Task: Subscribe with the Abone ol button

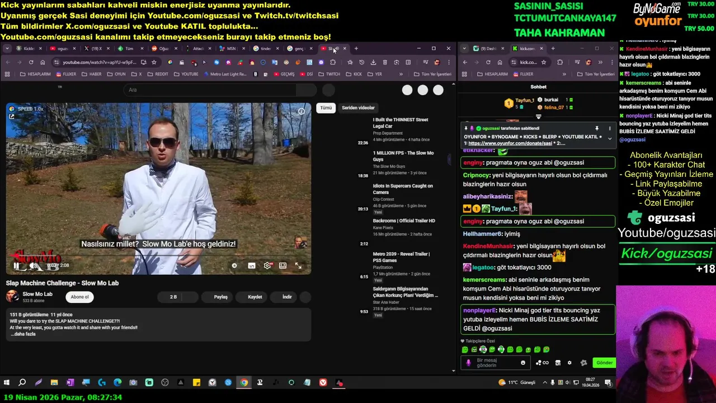Action: (x=79, y=297)
